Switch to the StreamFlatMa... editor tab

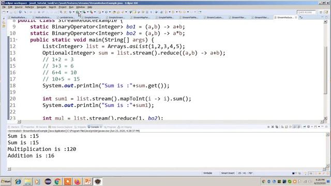click(190, 17)
